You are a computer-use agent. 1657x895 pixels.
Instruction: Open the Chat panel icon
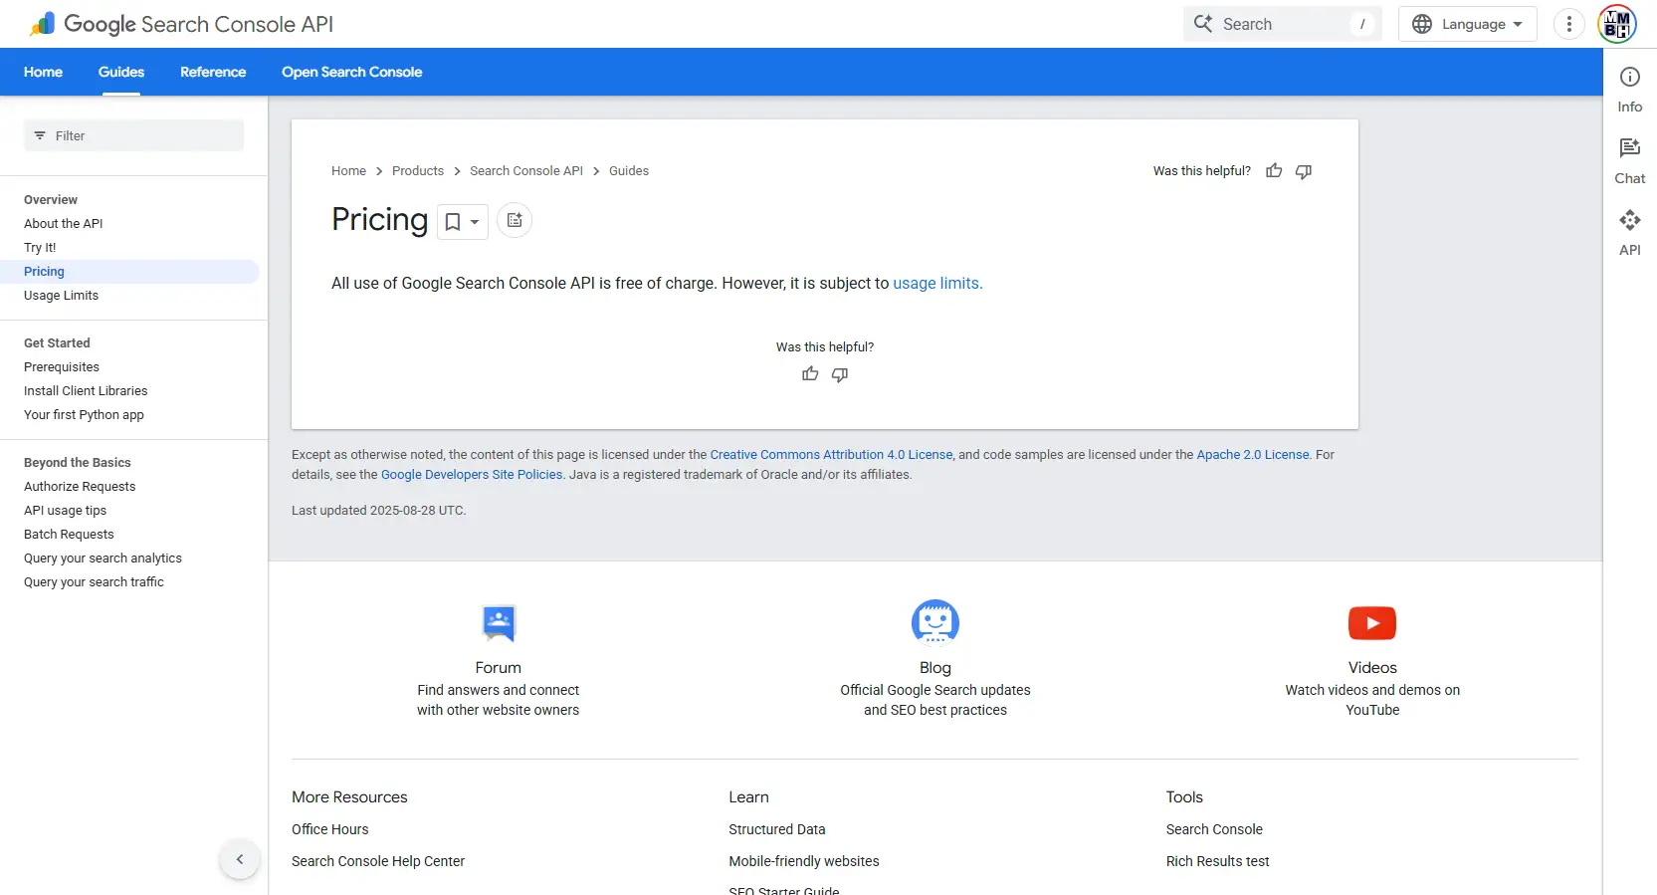(1629, 149)
